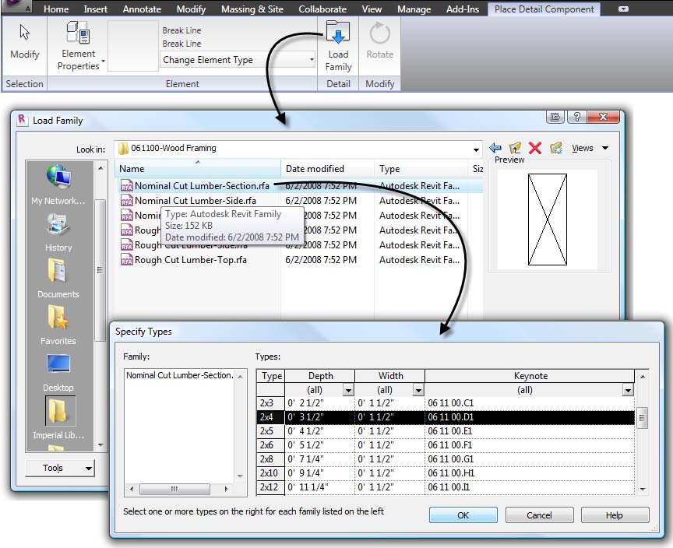Open Imperial Library shortcut
This screenshot has height=548, width=673.
tap(58, 418)
